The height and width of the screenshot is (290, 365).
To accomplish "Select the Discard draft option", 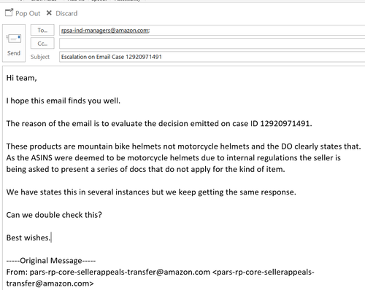I will tap(66, 13).
